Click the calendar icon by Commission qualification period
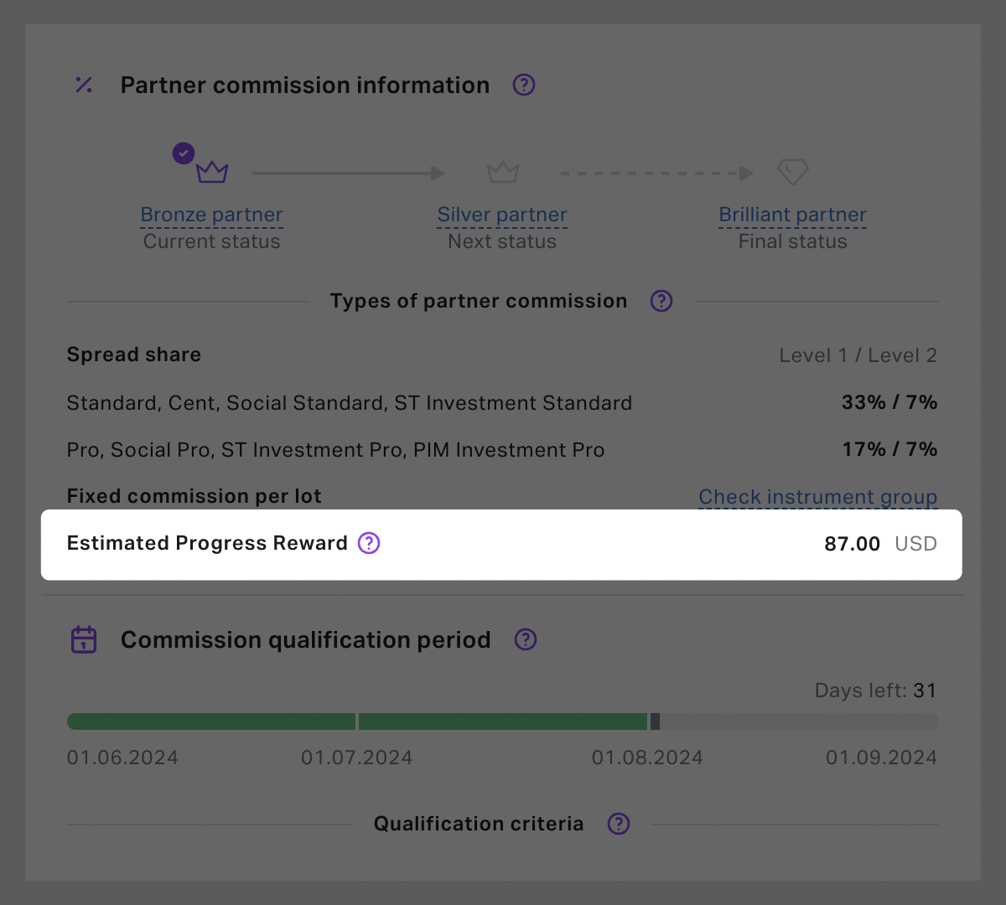1006x905 pixels. [84, 639]
